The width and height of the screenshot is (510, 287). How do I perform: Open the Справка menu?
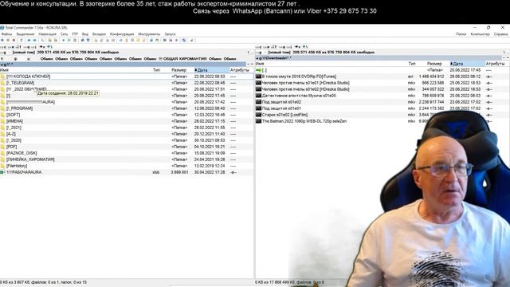tap(500, 33)
